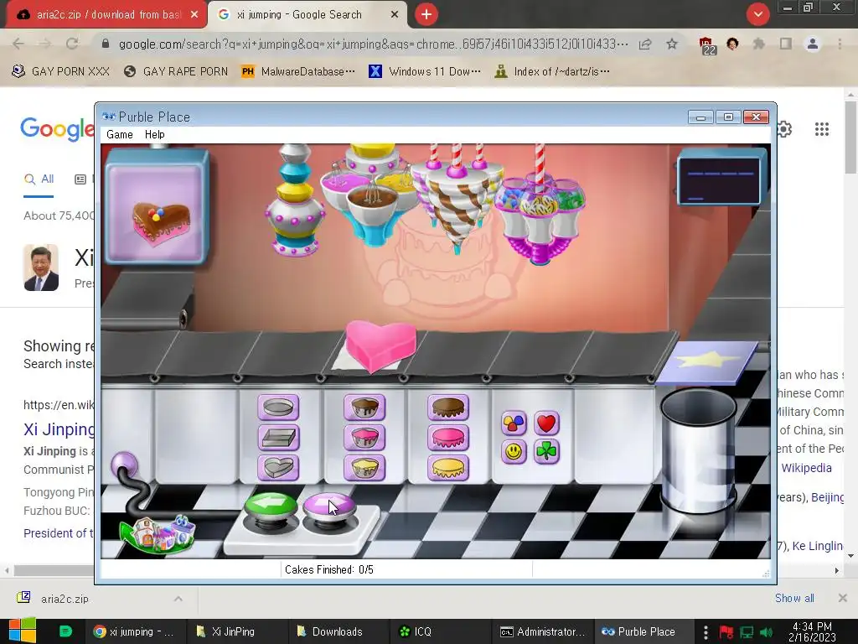Click Google logo in browser page

(57, 129)
